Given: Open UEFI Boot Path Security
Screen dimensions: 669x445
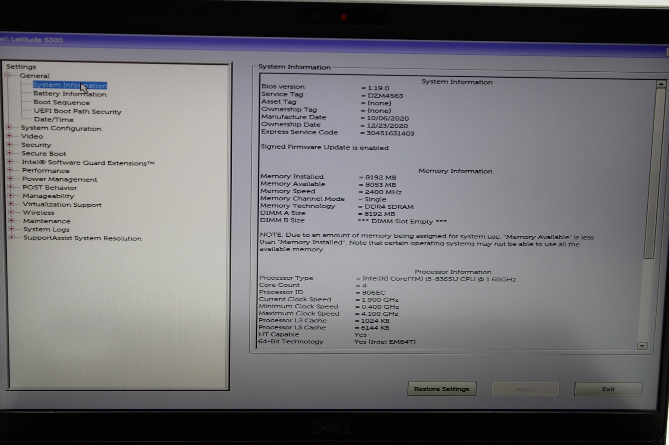Looking at the screenshot, I should [x=77, y=111].
